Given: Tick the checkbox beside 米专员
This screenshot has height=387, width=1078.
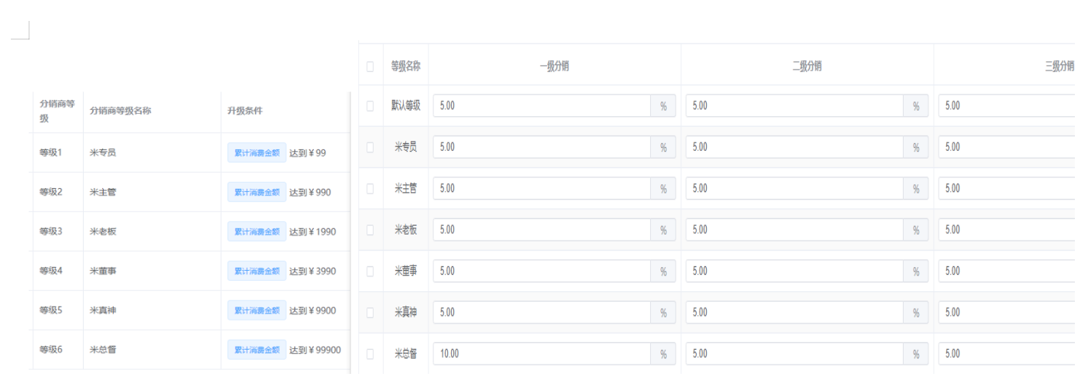Looking at the screenshot, I should pos(371,147).
